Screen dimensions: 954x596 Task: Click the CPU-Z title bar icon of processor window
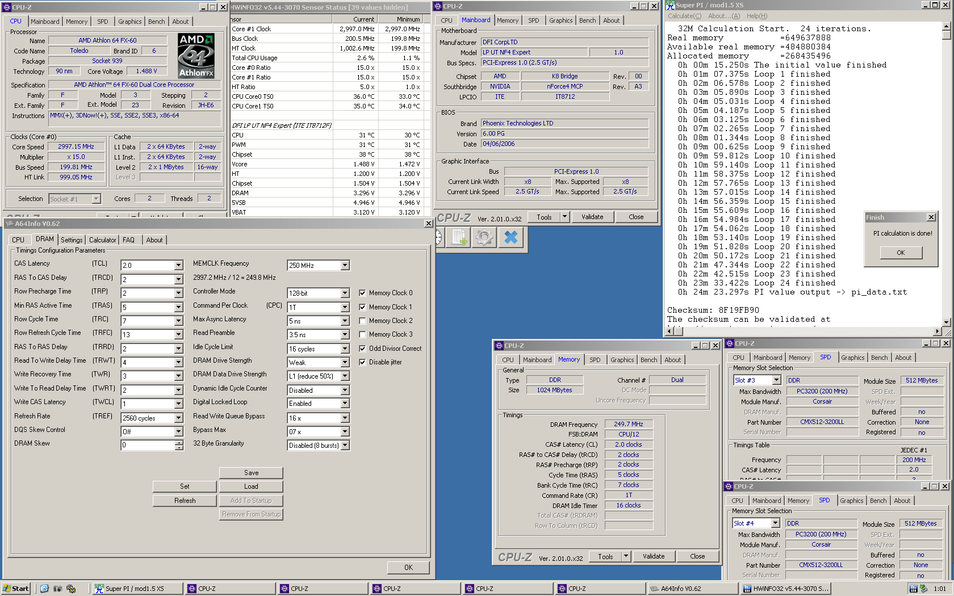coord(7,7)
